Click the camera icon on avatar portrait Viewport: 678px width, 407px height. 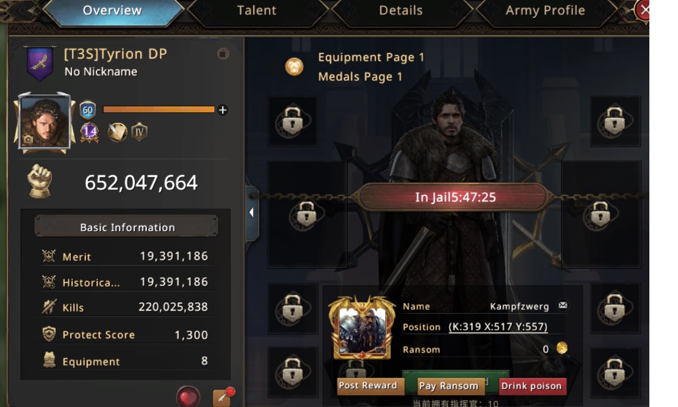click(28, 139)
